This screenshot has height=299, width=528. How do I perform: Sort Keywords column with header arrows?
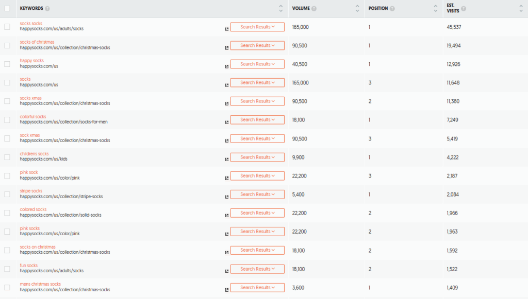click(x=281, y=8)
